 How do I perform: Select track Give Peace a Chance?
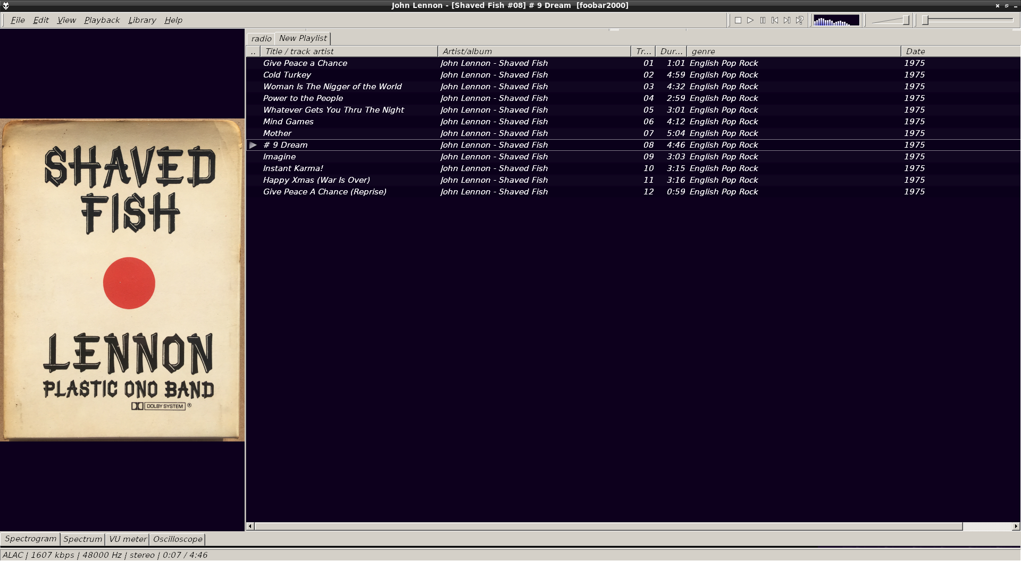[633, 63]
